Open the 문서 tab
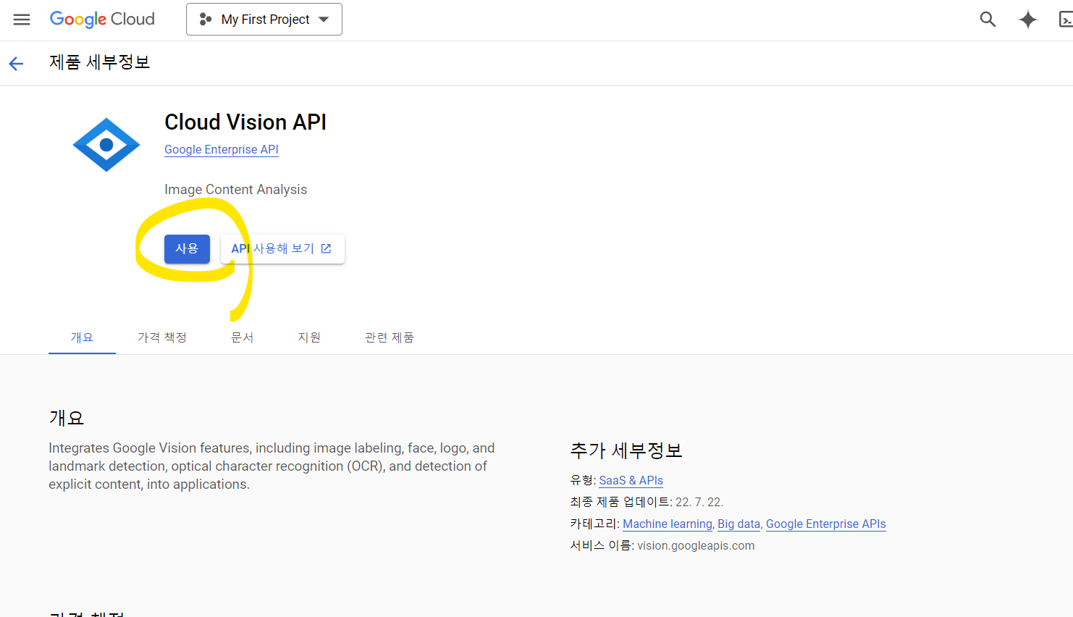1073x617 pixels. tap(243, 337)
